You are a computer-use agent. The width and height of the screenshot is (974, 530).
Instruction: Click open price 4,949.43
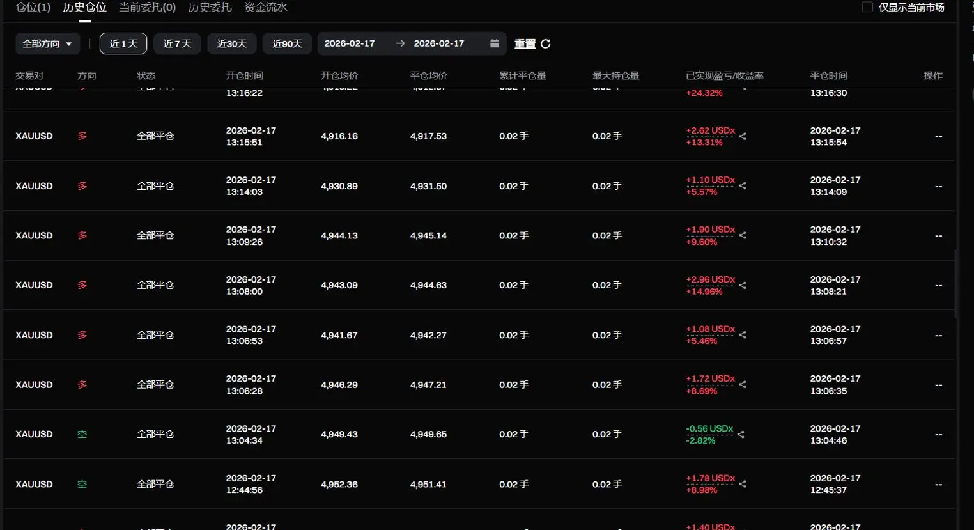[x=339, y=434]
